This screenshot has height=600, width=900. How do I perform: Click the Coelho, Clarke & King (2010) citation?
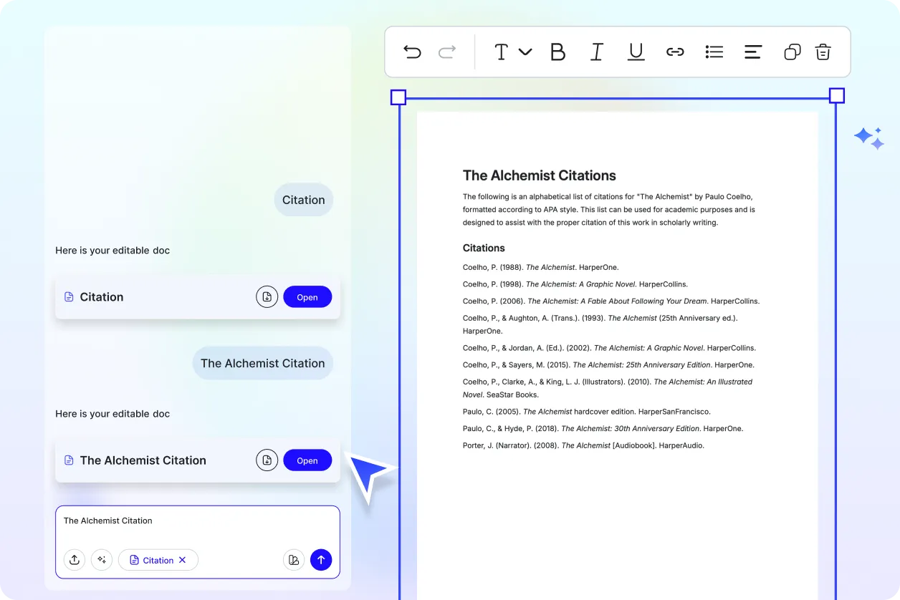pos(608,388)
